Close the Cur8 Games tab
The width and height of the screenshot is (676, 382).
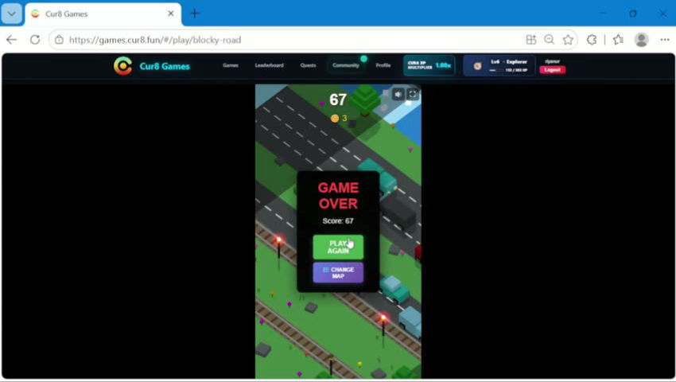[171, 14]
